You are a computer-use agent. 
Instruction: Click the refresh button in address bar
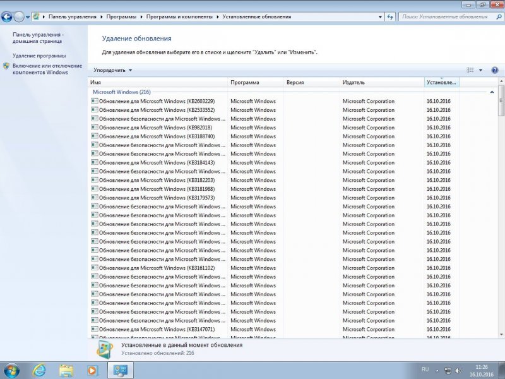tap(390, 17)
